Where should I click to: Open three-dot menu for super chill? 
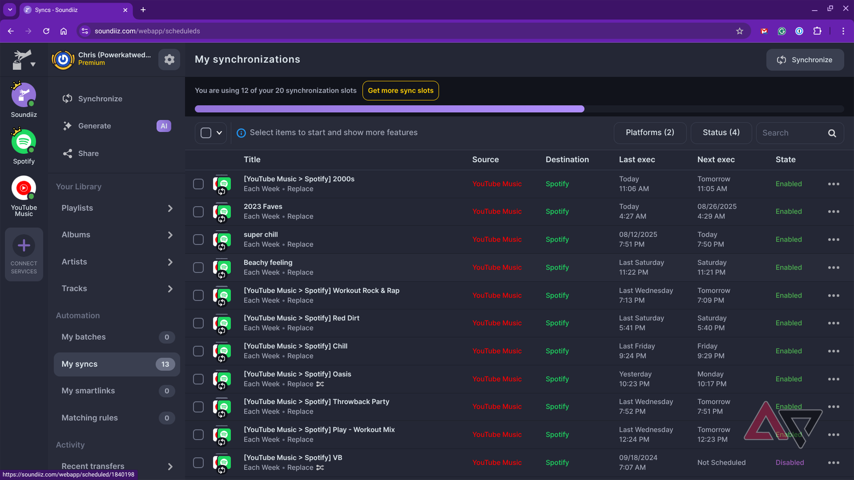833,239
